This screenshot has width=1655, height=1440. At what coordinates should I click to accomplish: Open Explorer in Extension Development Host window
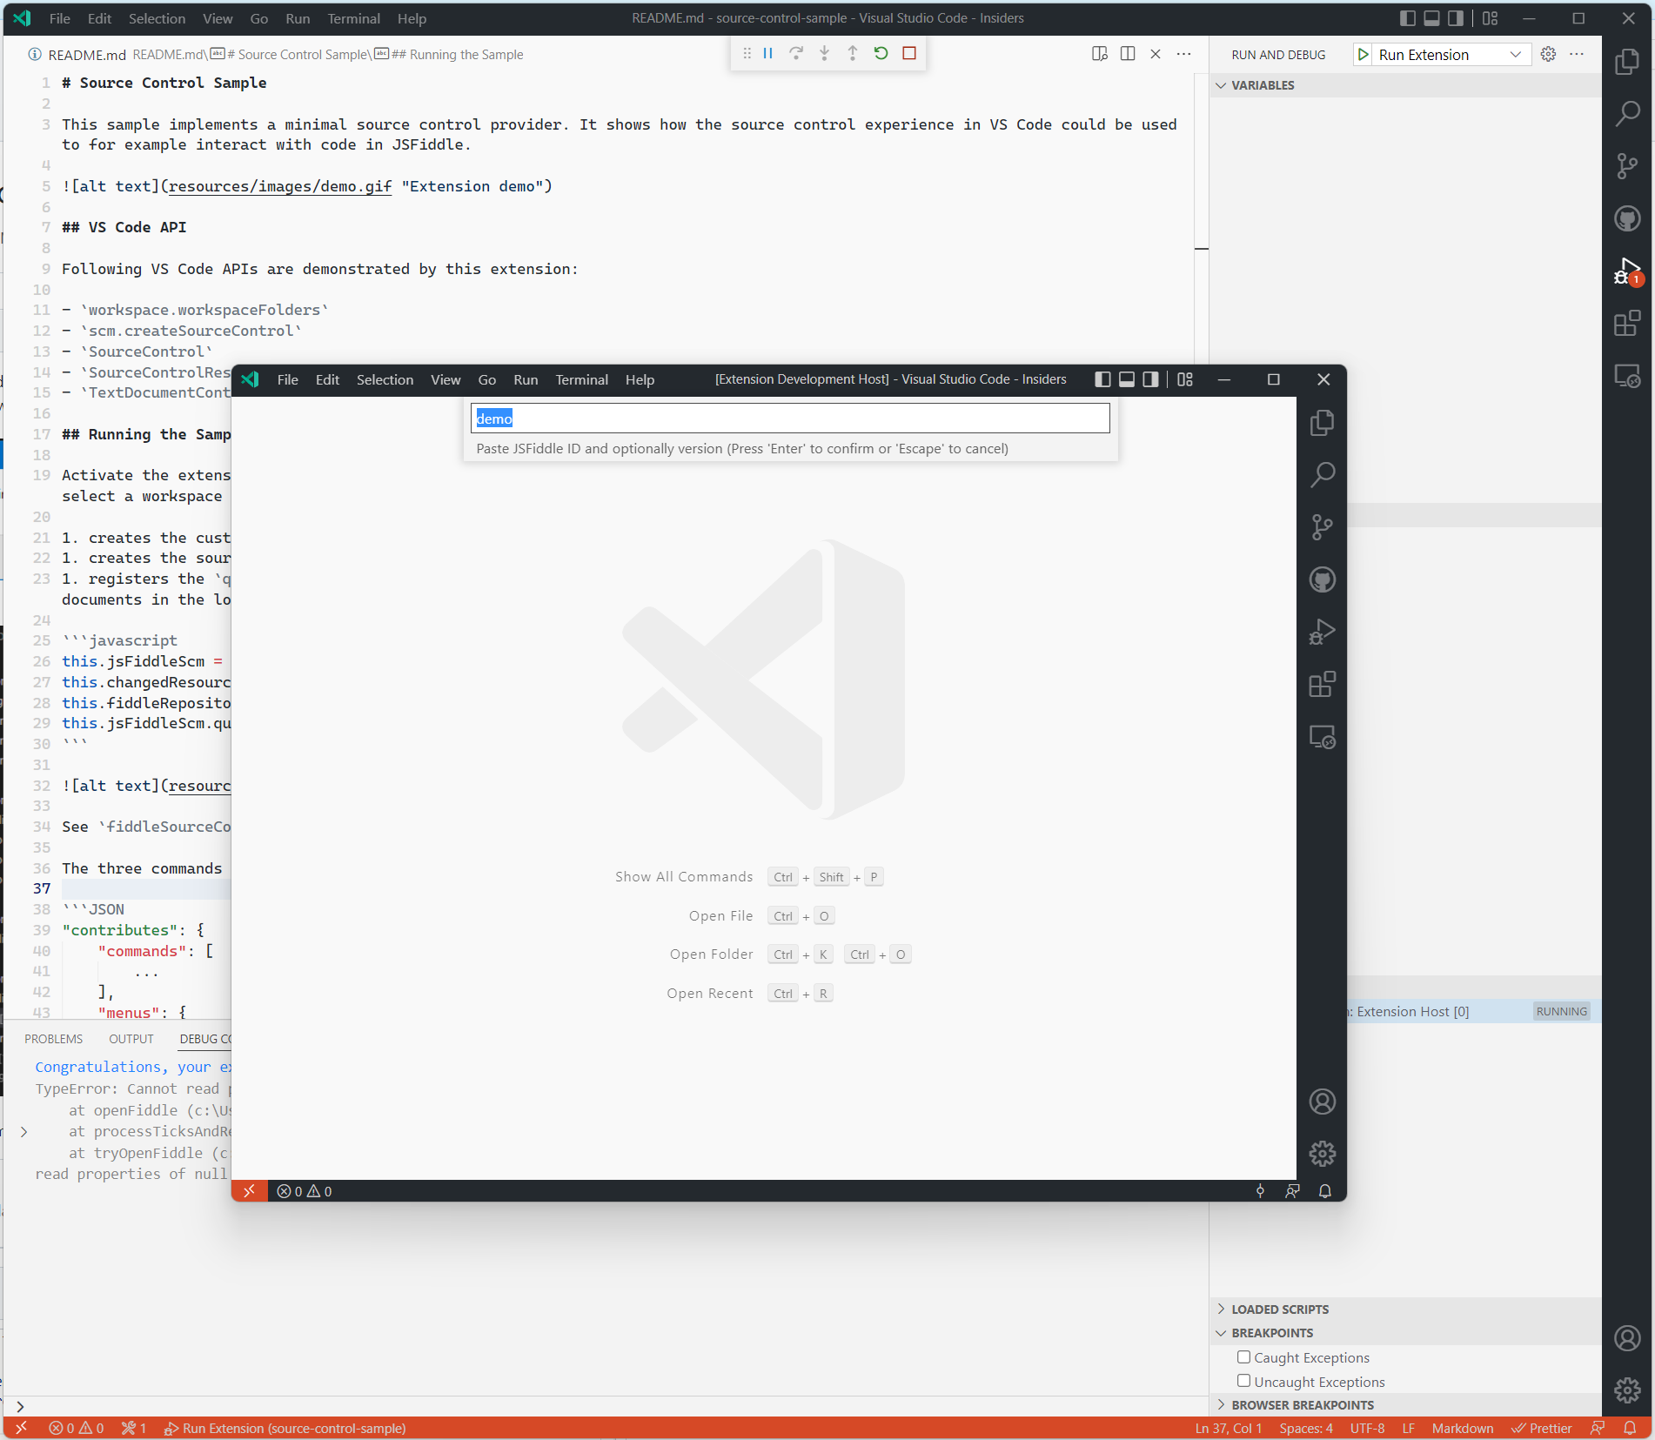click(1322, 423)
